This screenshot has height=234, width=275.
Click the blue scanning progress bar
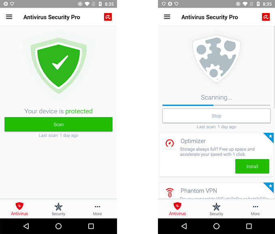pyautogui.click(x=216, y=105)
